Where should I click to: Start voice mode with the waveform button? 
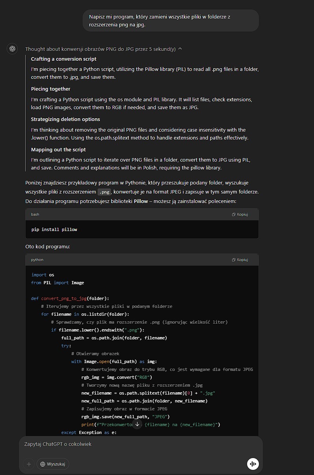tap(253, 464)
